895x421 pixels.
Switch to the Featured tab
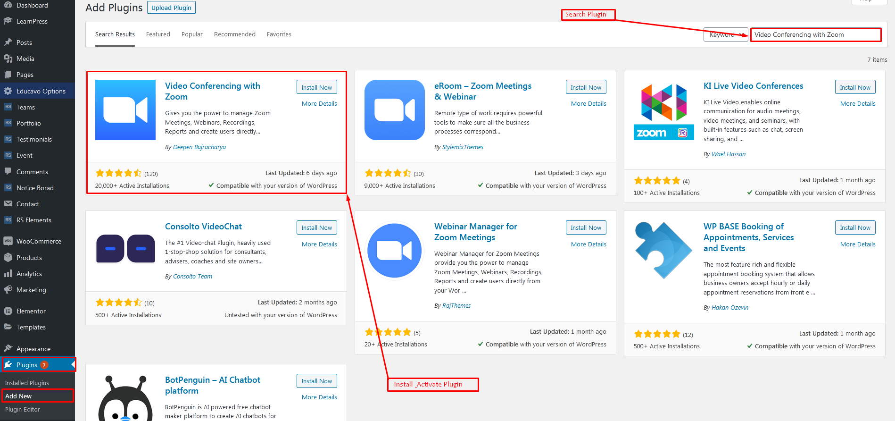pyautogui.click(x=158, y=34)
